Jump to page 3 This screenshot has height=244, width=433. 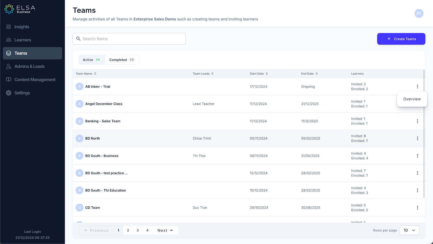(138, 230)
